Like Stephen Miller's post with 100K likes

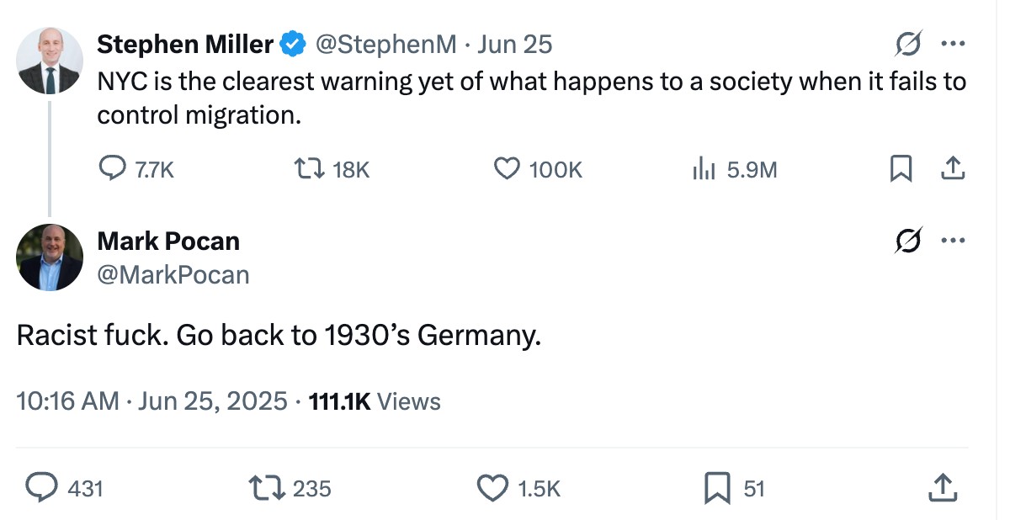537,170
